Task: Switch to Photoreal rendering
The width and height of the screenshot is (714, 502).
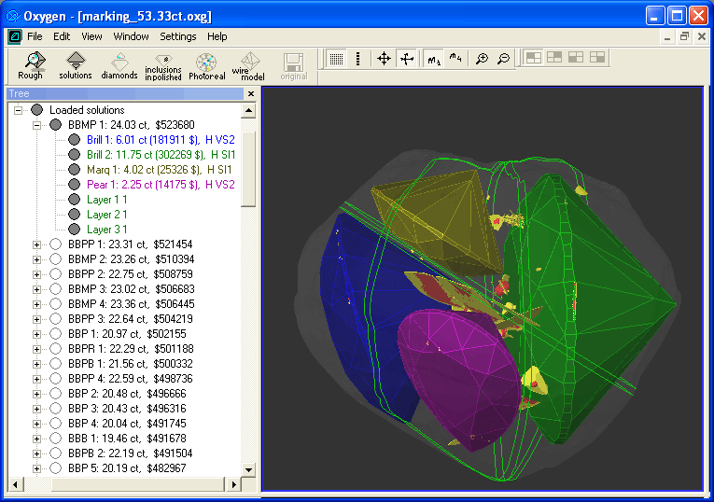Action: click(207, 63)
